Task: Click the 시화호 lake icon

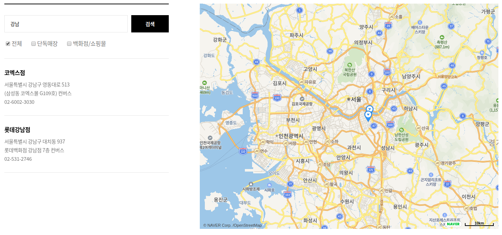Action: (x=269, y=185)
